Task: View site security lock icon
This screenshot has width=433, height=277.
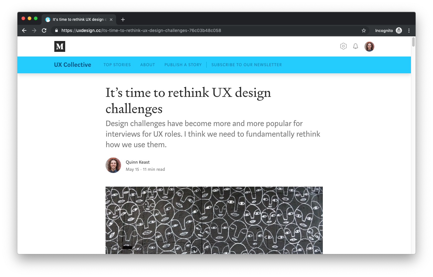Action: point(56,30)
